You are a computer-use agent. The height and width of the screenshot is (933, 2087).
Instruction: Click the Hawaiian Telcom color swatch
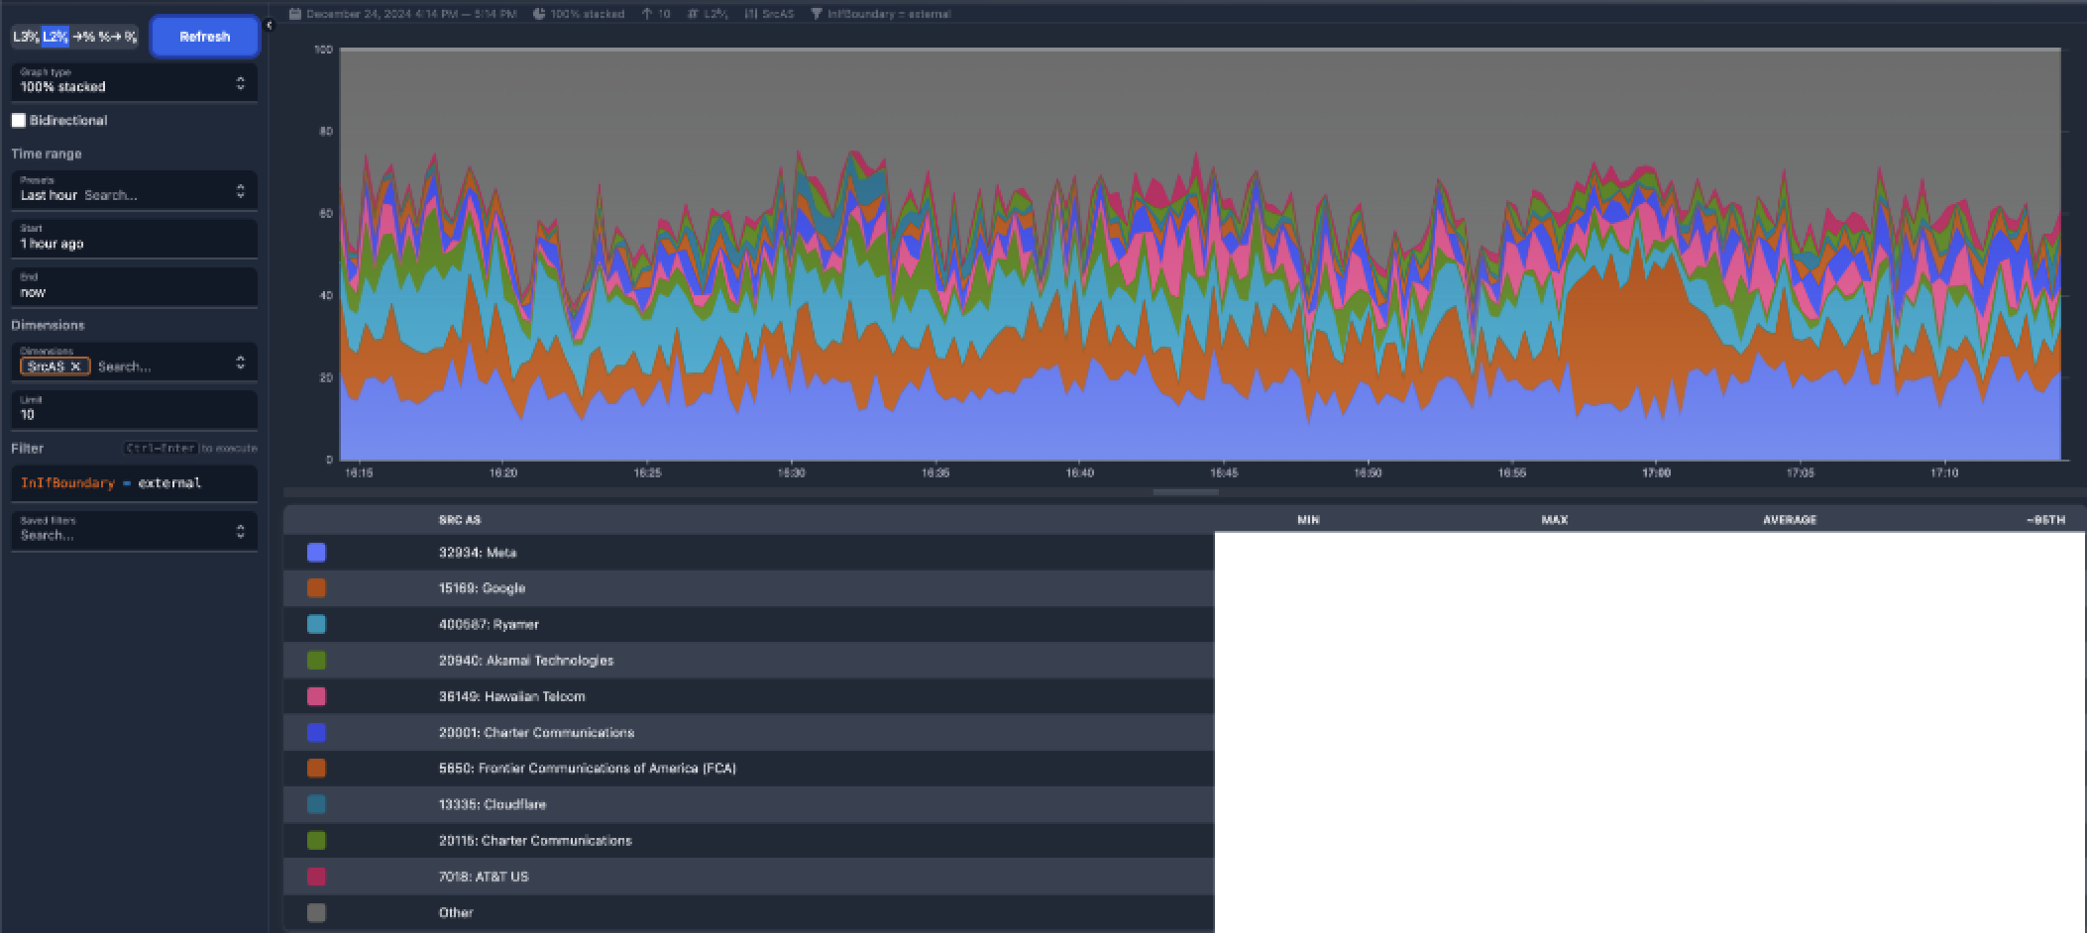pyautogui.click(x=316, y=696)
